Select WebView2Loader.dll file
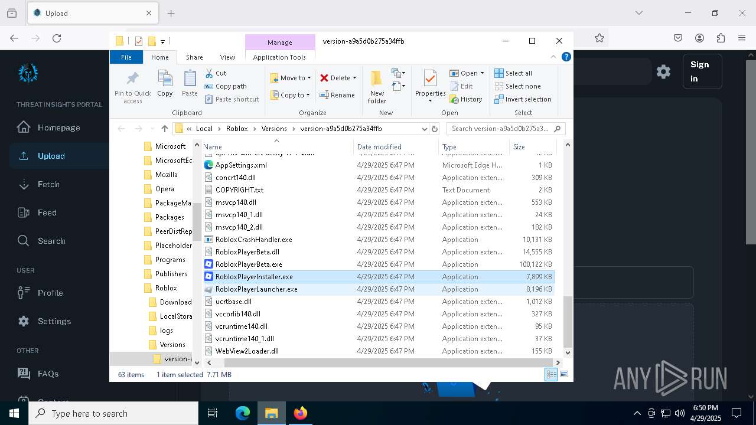 tap(379, 351)
